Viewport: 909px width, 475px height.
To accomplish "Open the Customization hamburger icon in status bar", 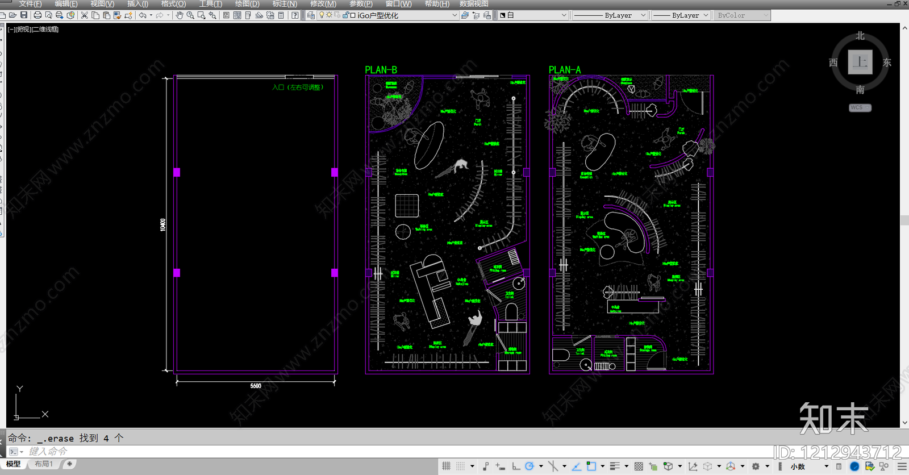I will coord(902,466).
